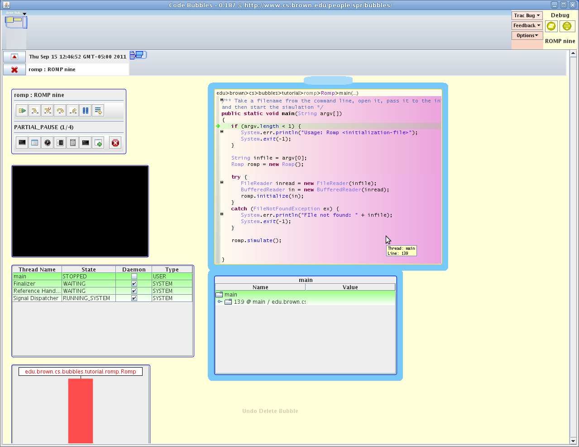Sort by State column header
The height and width of the screenshot is (447, 579).
89,269
